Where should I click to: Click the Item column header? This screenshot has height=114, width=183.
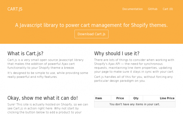click(102, 98)
